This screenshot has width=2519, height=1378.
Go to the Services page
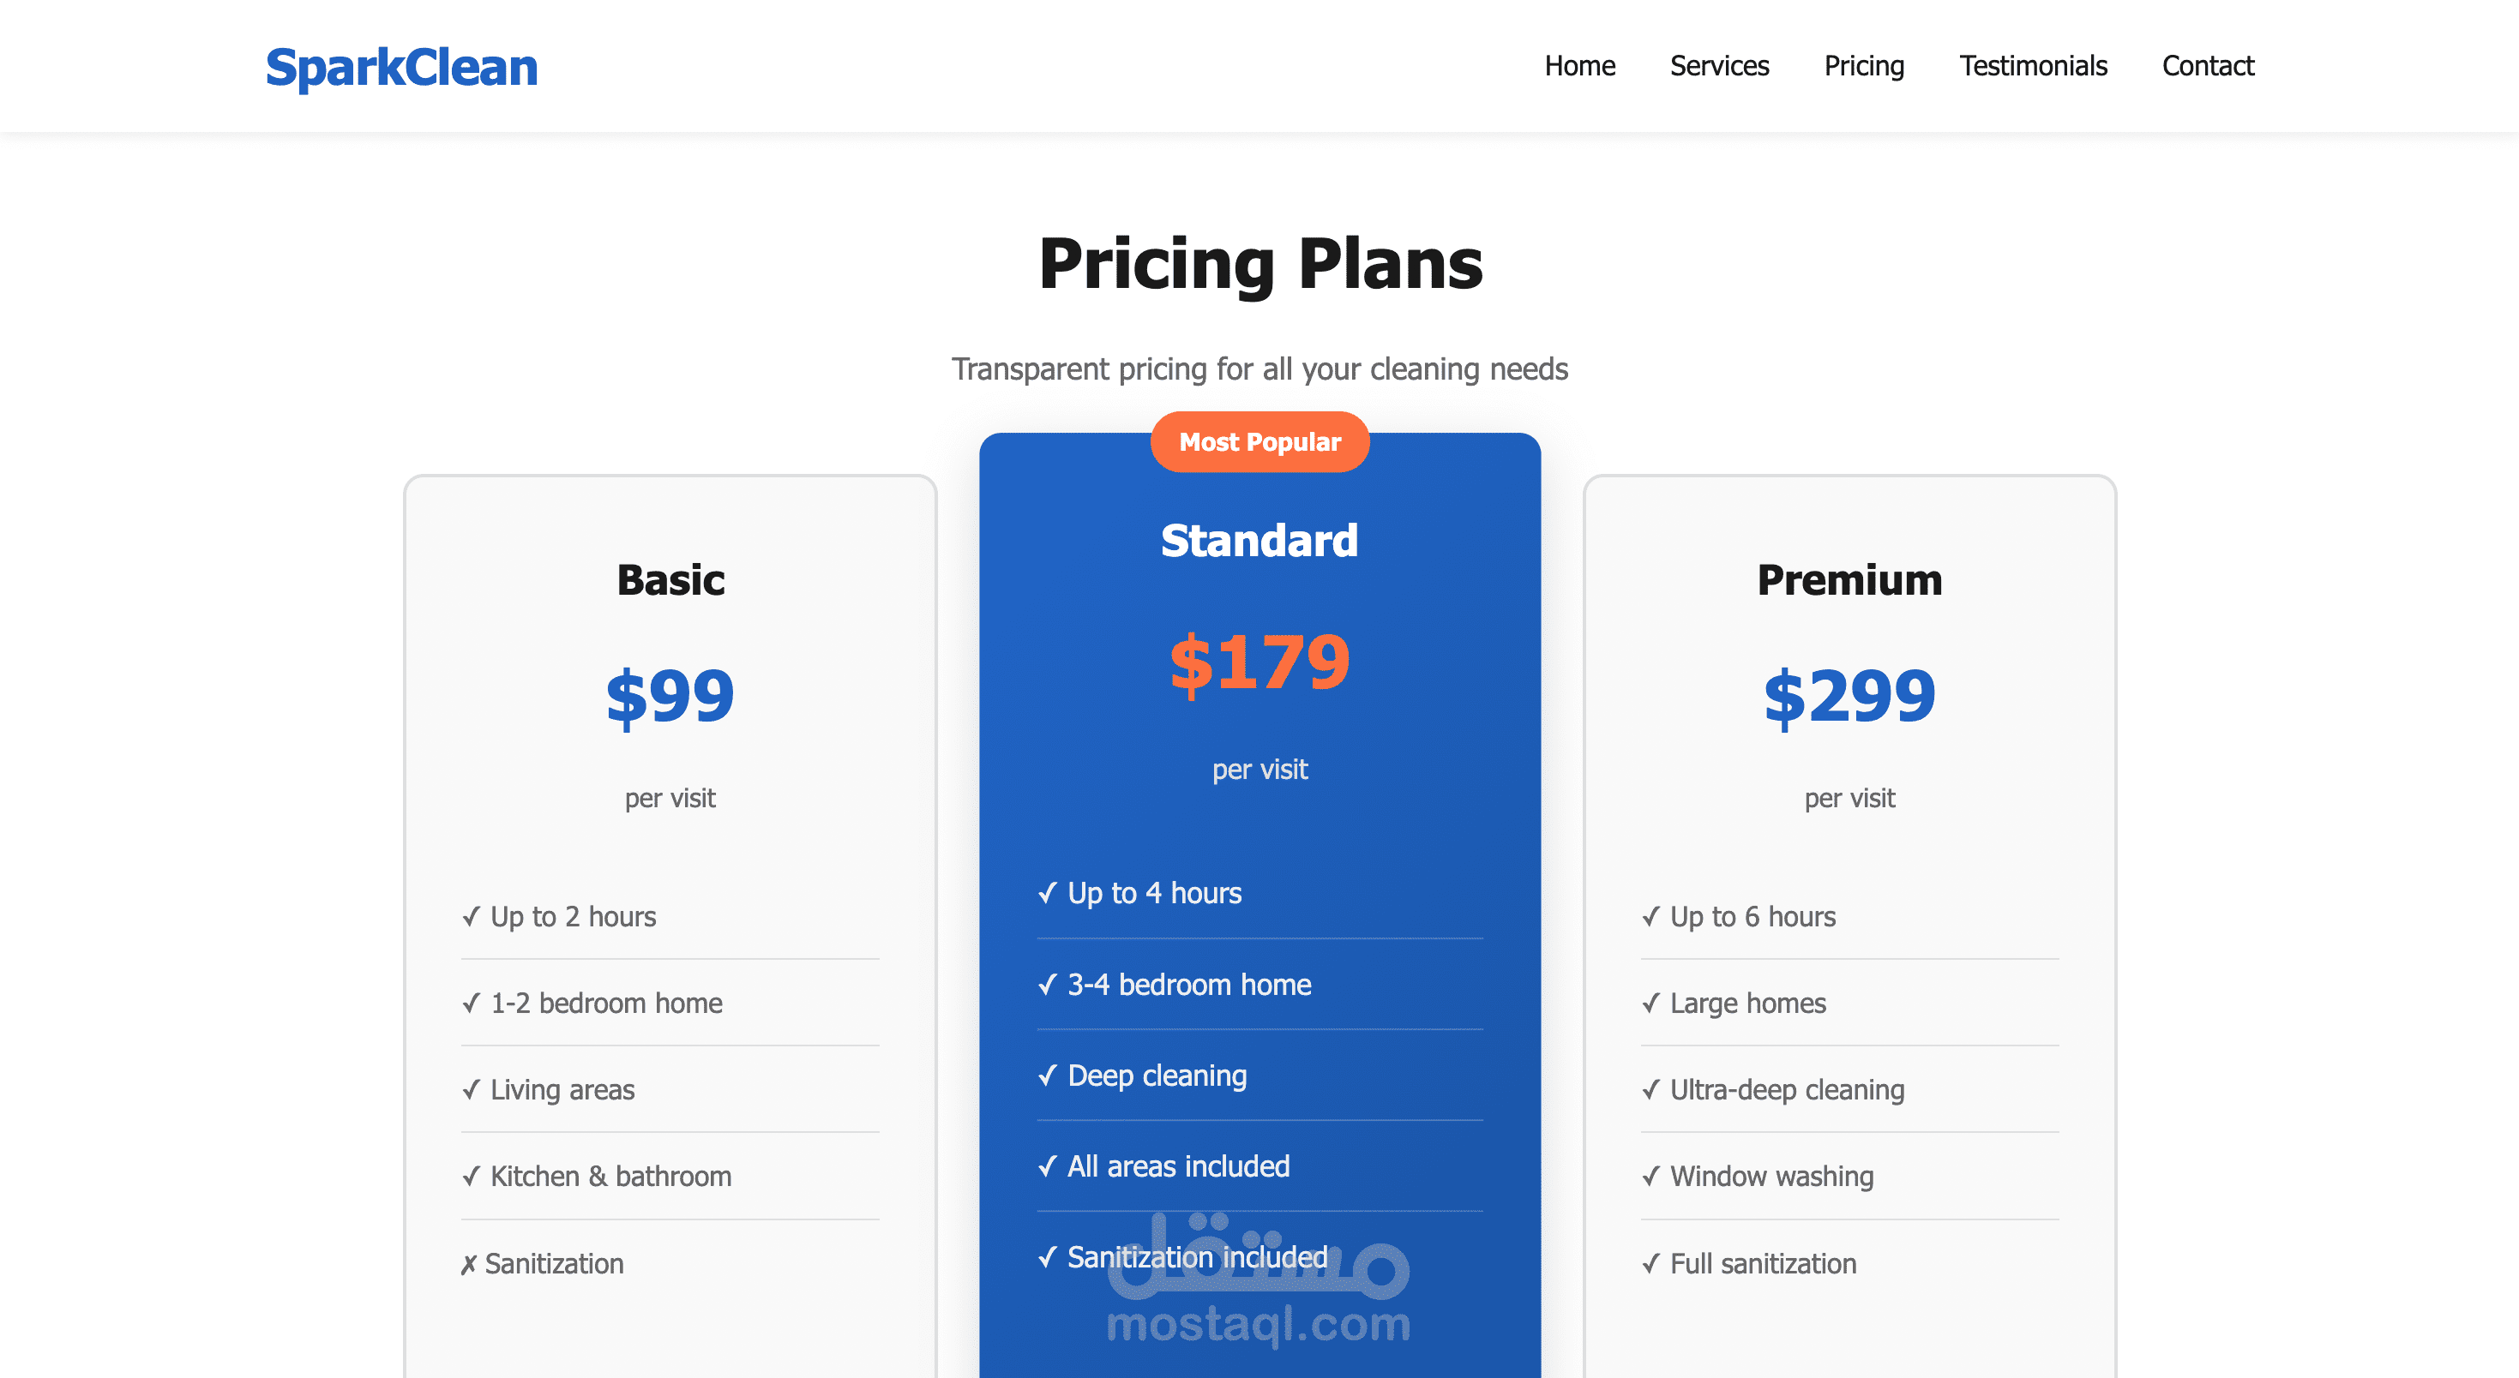tap(1719, 65)
